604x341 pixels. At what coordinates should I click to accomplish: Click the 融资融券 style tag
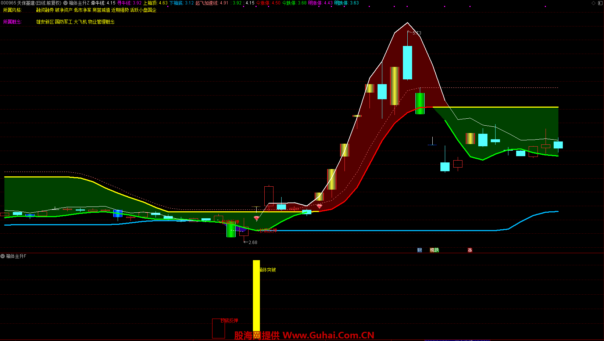45,10
